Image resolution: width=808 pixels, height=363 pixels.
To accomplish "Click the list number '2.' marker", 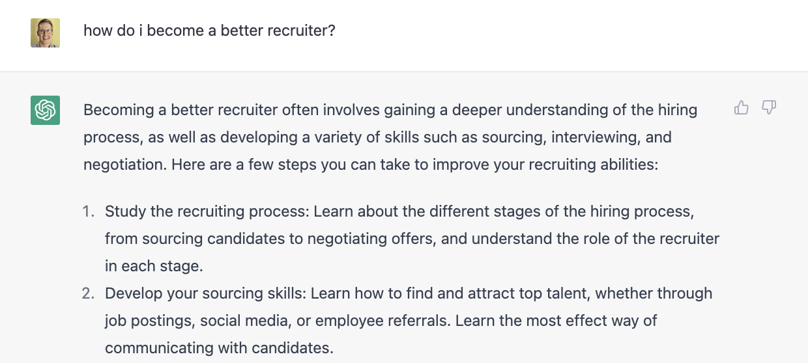I will click(x=89, y=293).
